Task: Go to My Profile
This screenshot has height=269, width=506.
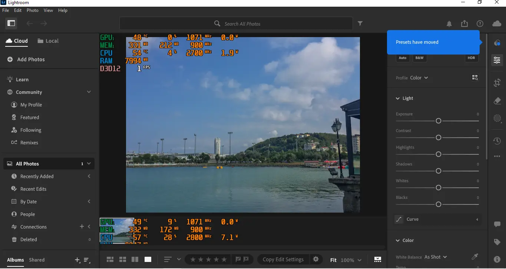Action: tap(31, 105)
